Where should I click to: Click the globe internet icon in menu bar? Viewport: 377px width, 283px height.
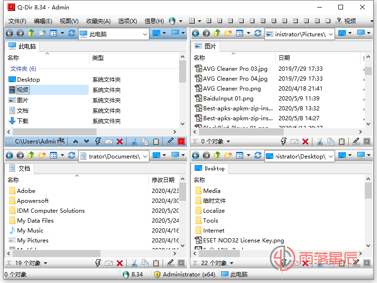coord(172,21)
